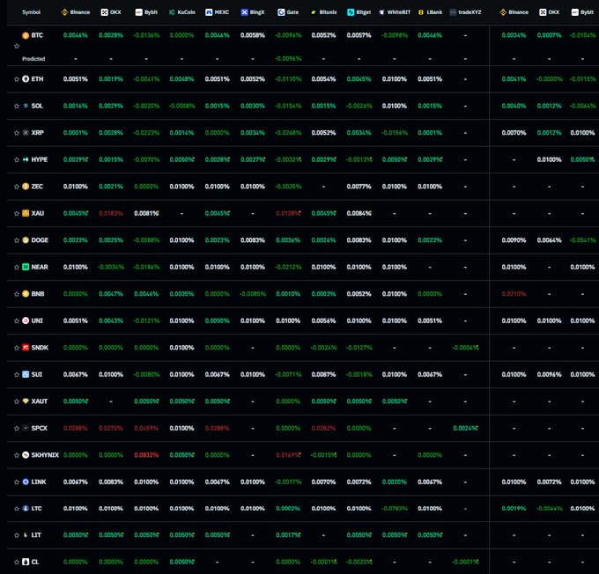Toggle the favorite star for LINK

[17, 482]
